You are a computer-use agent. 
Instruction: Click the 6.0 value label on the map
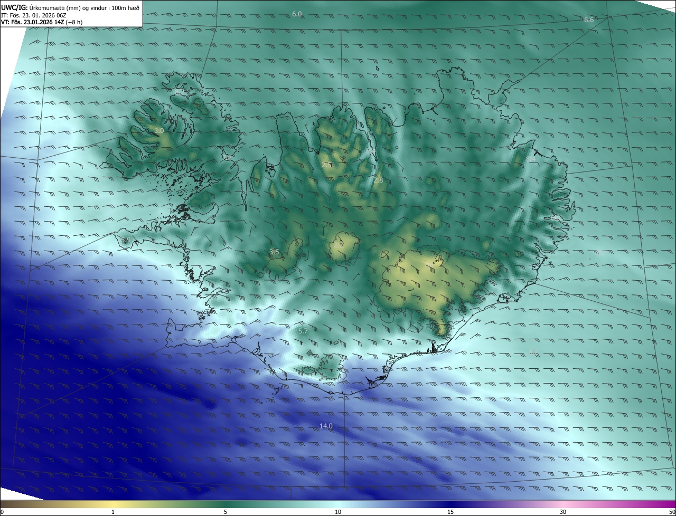coord(297,14)
